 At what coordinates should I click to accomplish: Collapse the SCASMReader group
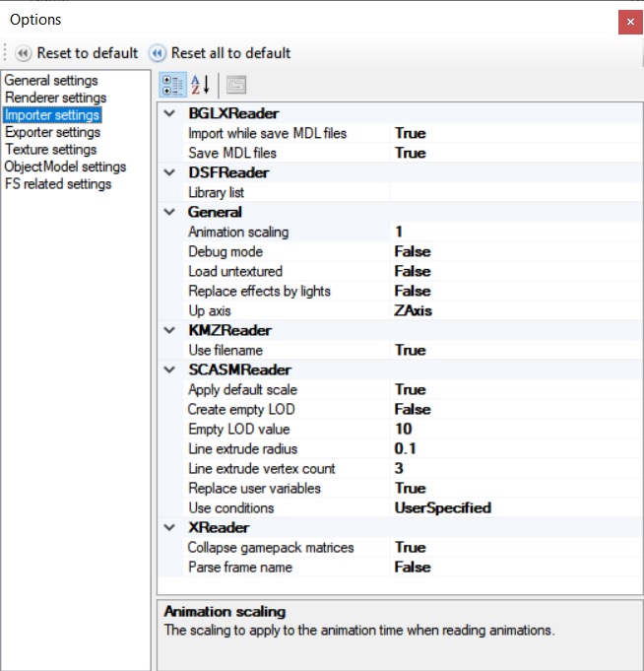coord(169,369)
